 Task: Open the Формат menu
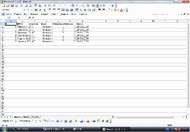[x=44, y=14]
